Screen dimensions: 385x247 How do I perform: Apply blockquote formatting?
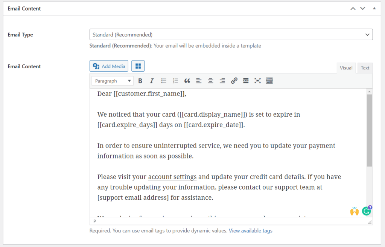[x=187, y=80]
